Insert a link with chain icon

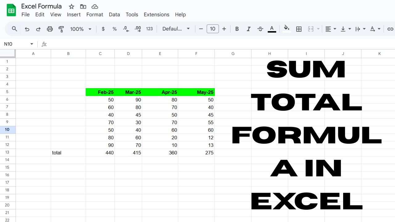[390, 29]
